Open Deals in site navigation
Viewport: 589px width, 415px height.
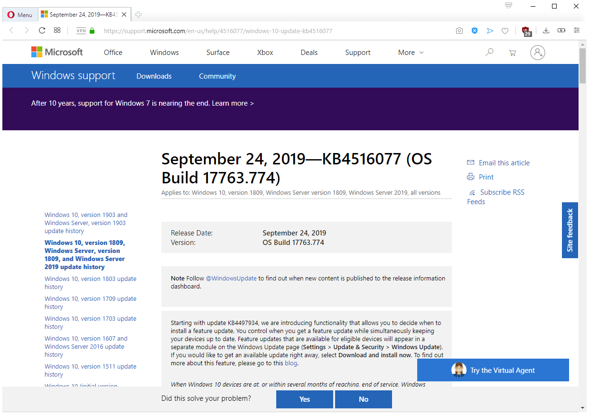(309, 53)
